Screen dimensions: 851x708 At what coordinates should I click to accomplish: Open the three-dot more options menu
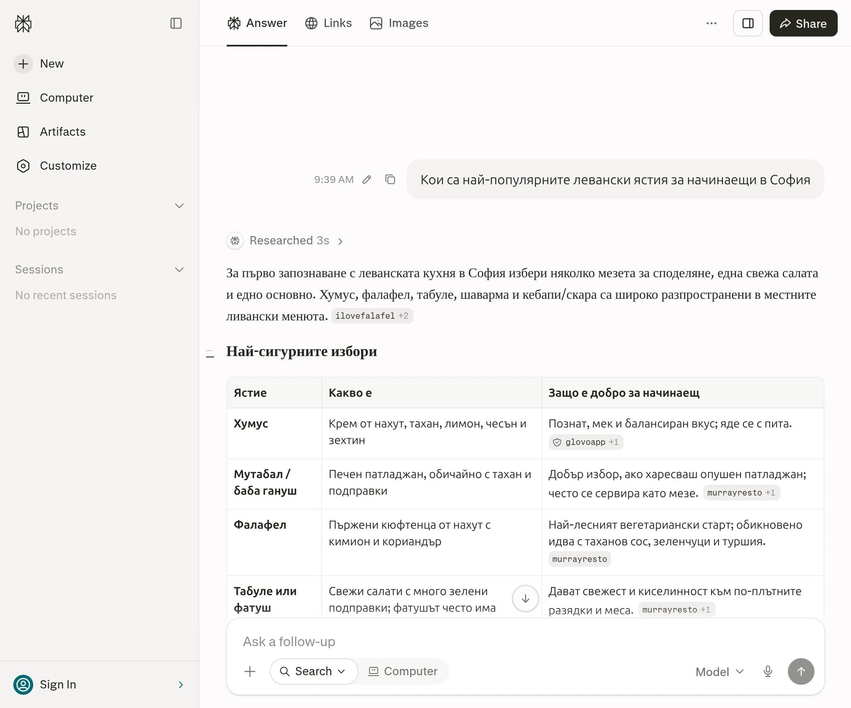(x=712, y=23)
